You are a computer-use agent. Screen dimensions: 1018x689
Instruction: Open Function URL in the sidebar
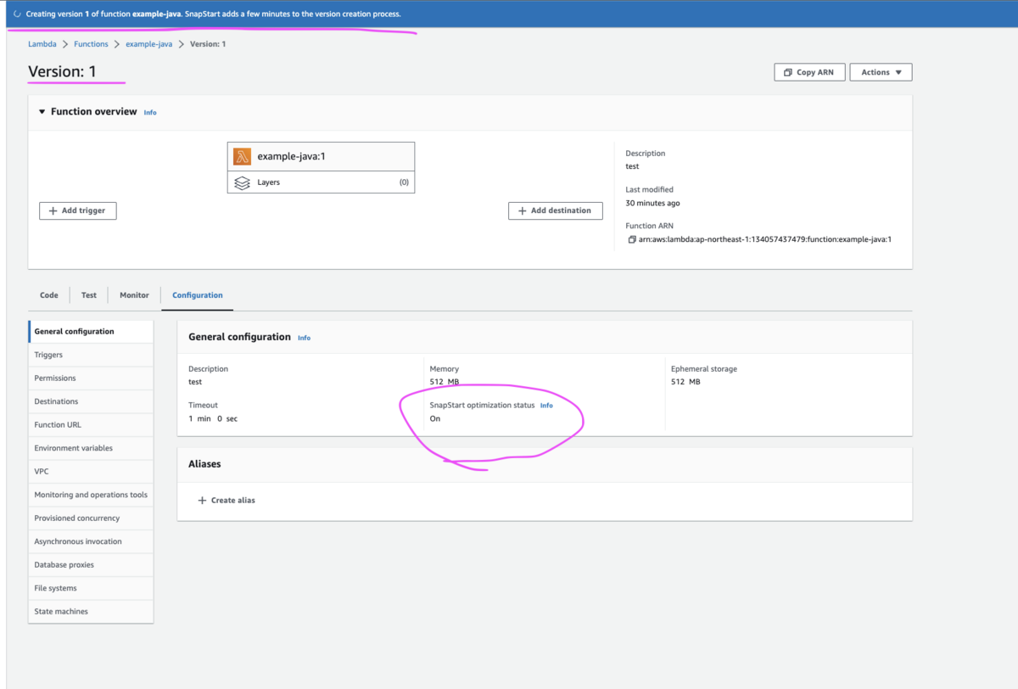[91, 425]
